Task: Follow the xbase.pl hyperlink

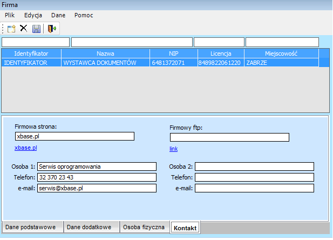Action: point(26,148)
